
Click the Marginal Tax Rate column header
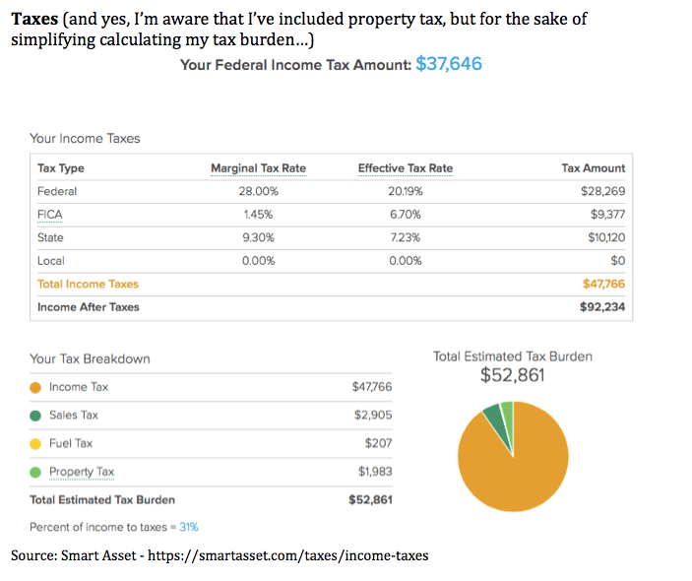(258, 168)
